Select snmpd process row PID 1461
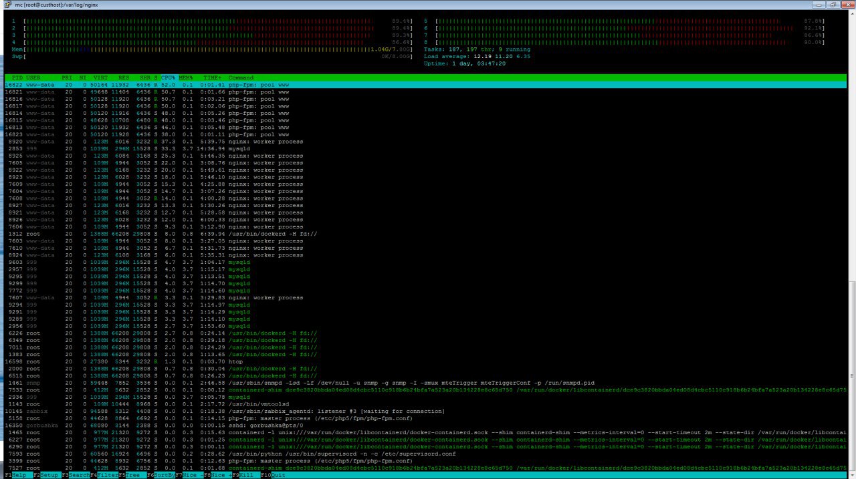The width and height of the screenshot is (856, 479). tap(425, 383)
